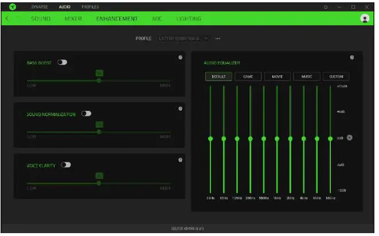The height and width of the screenshot is (236, 379).
Task: Click the Razer Kraken device name footer
Action: (187, 229)
